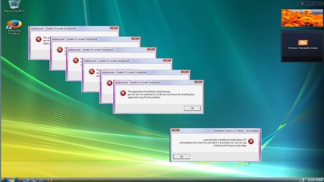Image resolution: width=324 pixels, height=182 pixels.
Task: Click the mirrored OK button in flipped dialog
Action: (x=181, y=156)
